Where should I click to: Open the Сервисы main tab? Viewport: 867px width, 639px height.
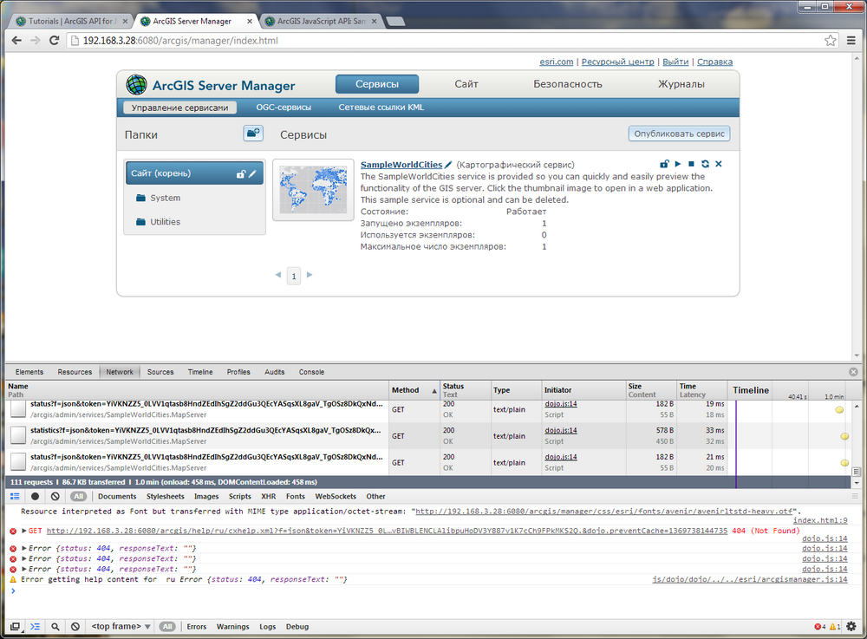pyautogui.click(x=377, y=84)
